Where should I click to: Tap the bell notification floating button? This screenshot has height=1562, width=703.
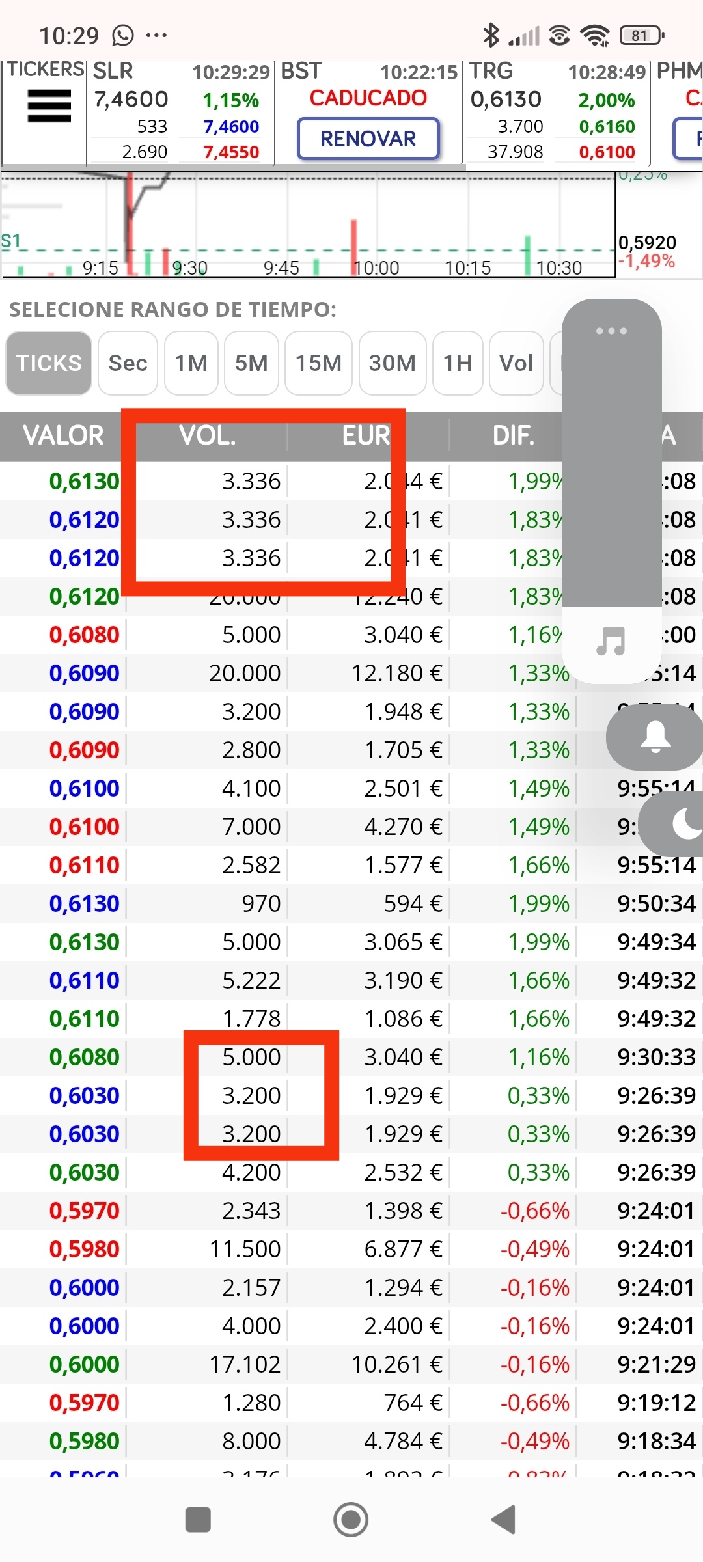pyautogui.click(x=655, y=737)
